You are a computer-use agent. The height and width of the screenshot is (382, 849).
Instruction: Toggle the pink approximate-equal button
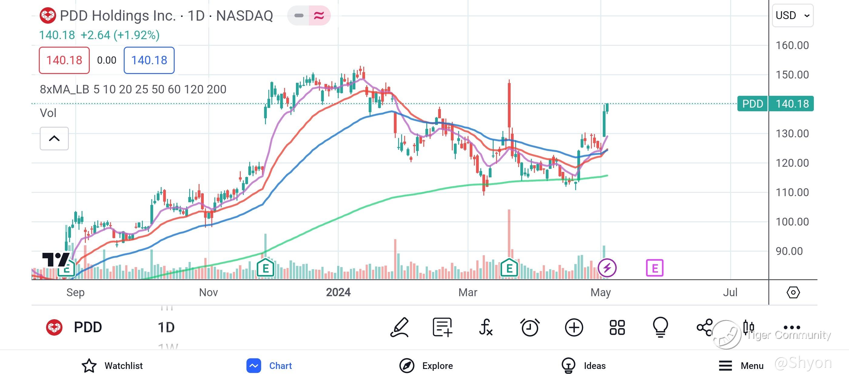coord(319,15)
